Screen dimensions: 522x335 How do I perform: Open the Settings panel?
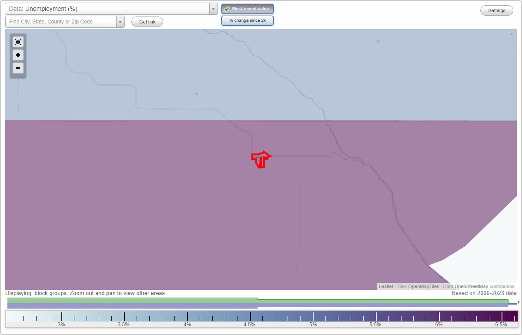pyautogui.click(x=496, y=10)
